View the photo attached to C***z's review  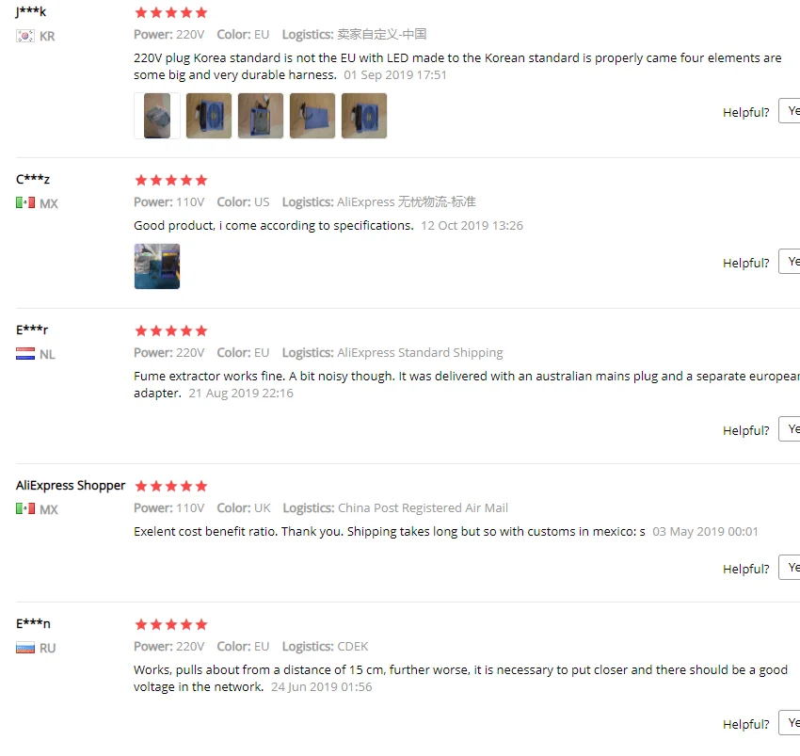tap(157, 265)
